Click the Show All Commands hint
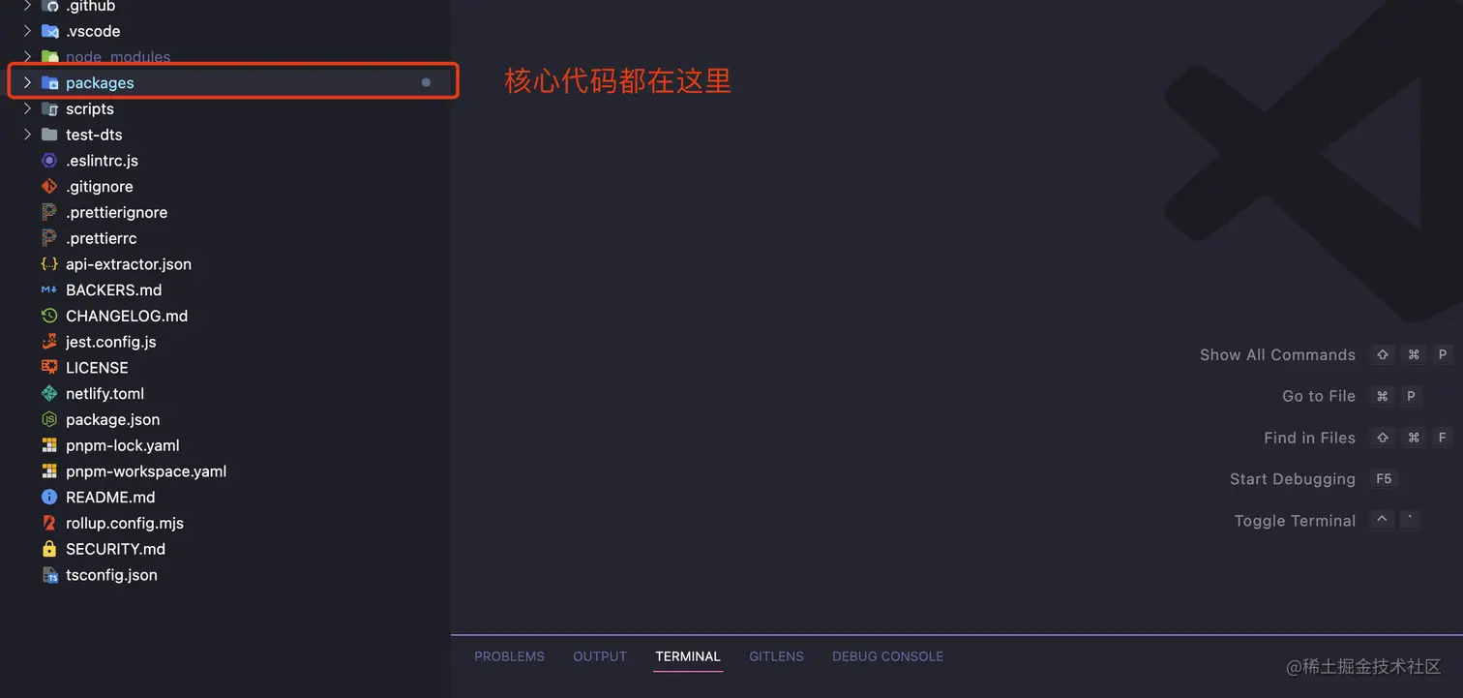 coord(1277,355)
